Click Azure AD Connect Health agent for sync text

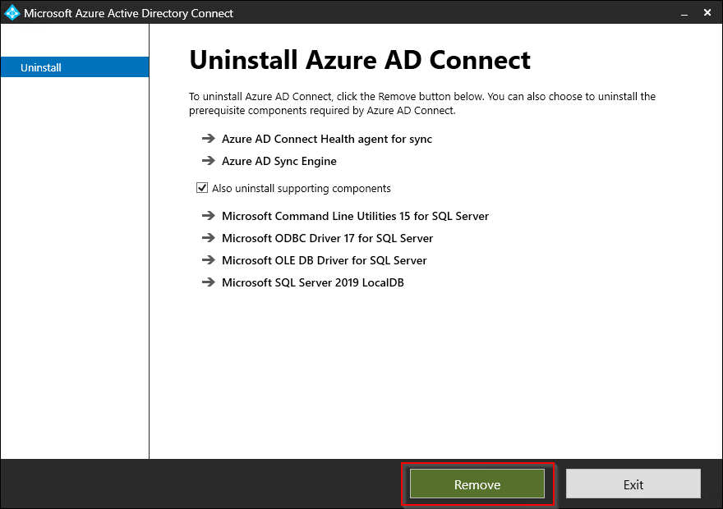click(327, 139)
